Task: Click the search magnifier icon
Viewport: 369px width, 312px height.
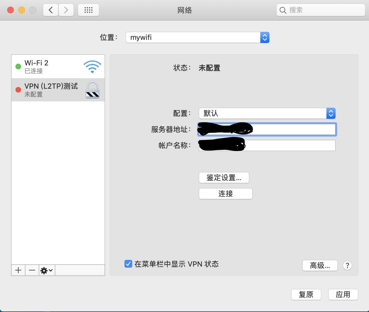Action: click(x=283, y=10)
